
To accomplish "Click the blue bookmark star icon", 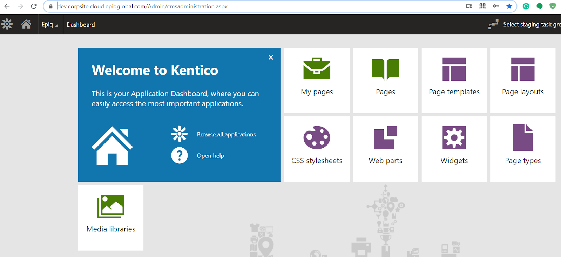I will [509, 6].
